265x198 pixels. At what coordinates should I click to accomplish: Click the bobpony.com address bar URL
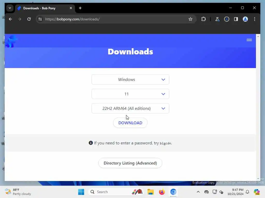72,19
